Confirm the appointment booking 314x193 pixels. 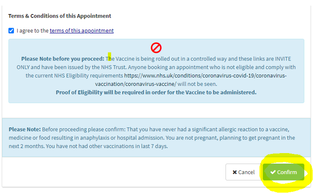[283, 172]
